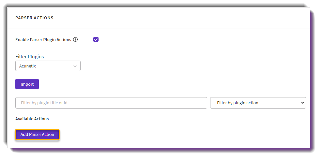This screenshot has height=162, width=324.
Task: Focus the Filter by plugin title or id field
Action: tap(111, 103)
